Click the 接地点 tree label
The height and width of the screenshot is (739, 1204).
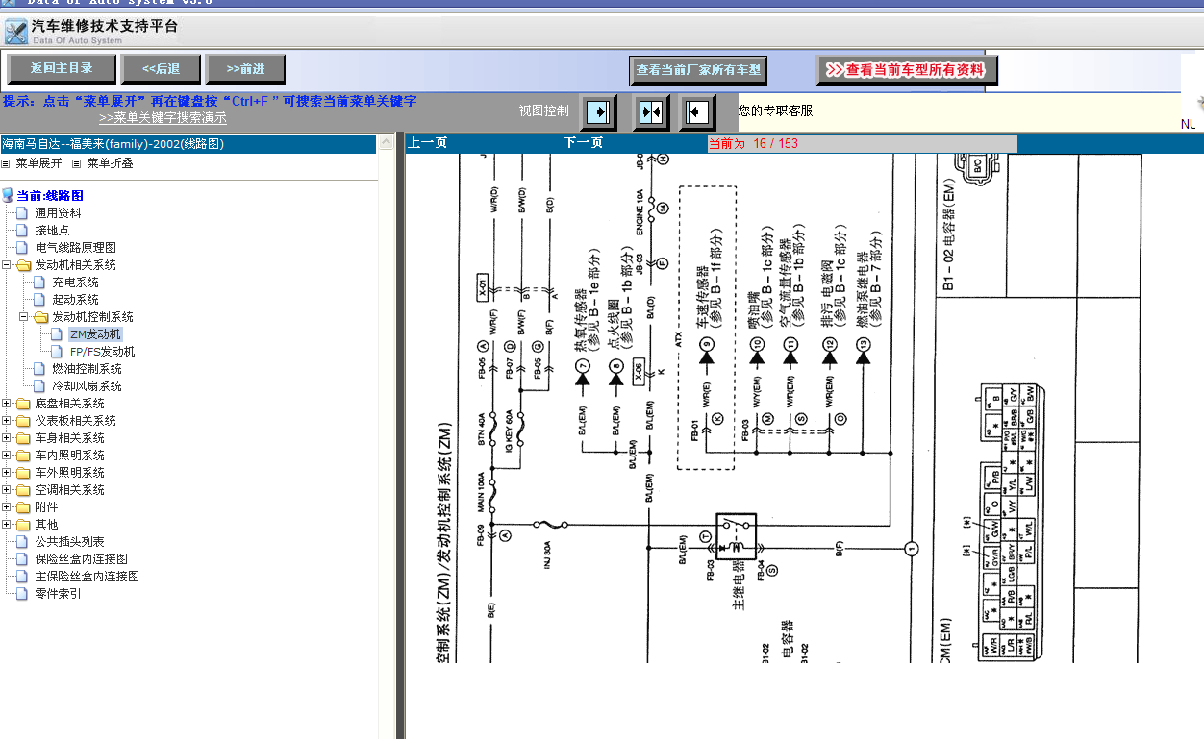(52, 231)
